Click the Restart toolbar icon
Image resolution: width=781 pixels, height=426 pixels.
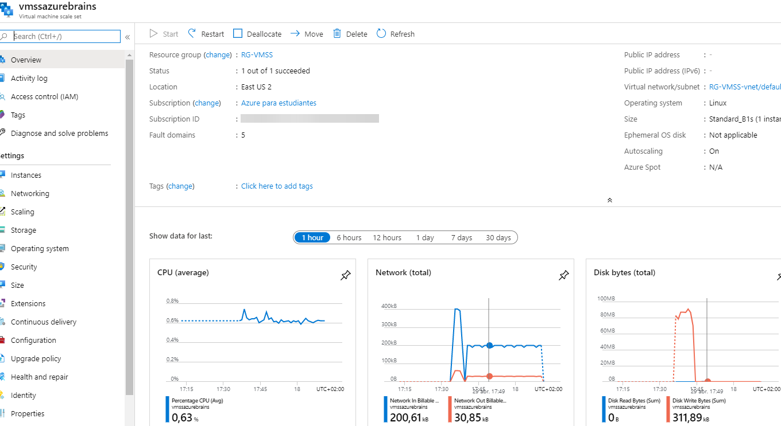click(192, 33)
